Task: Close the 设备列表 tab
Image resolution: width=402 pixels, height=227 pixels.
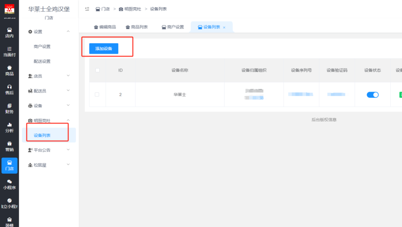Action: click(x=224, y=27)
